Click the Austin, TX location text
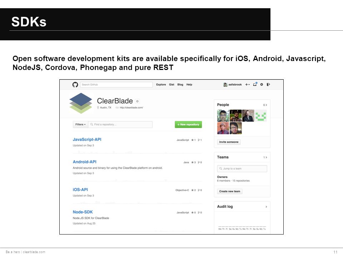This screenshot has height=257, width=343. tap(106, 107)
